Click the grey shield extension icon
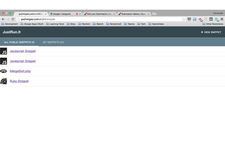Image resolution: width=225 pixels, height=160 pixels. (206, 19)
